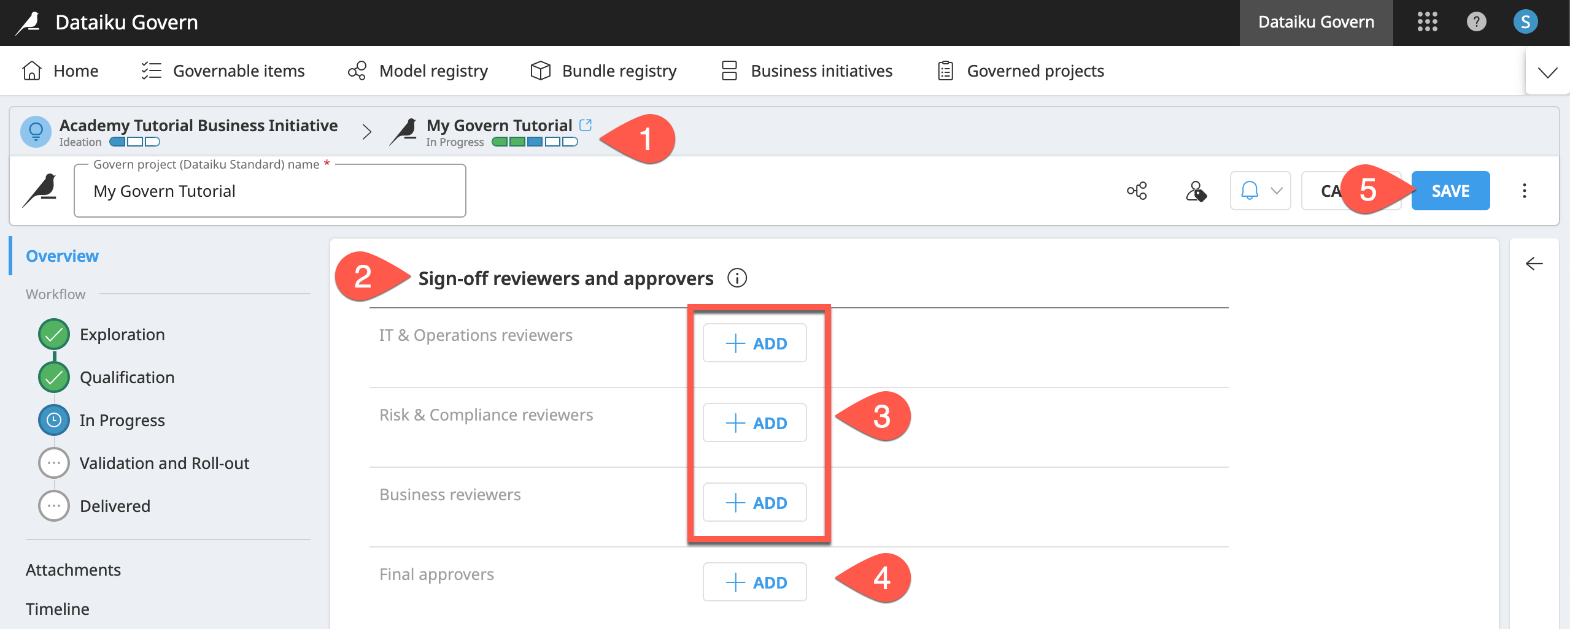Image resolution: width=1570 pixels, height=629 pixels.
Task: Open the three-dot more options menu
Action: [1524, 191]
